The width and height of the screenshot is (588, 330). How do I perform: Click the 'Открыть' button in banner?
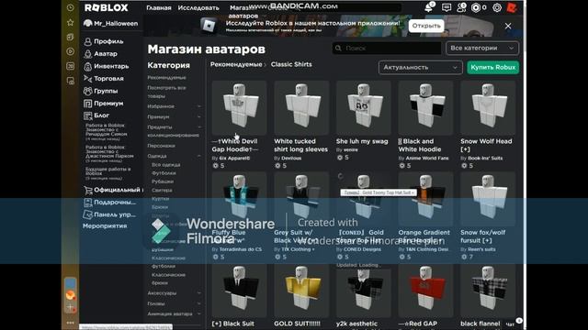coord(426,26)
